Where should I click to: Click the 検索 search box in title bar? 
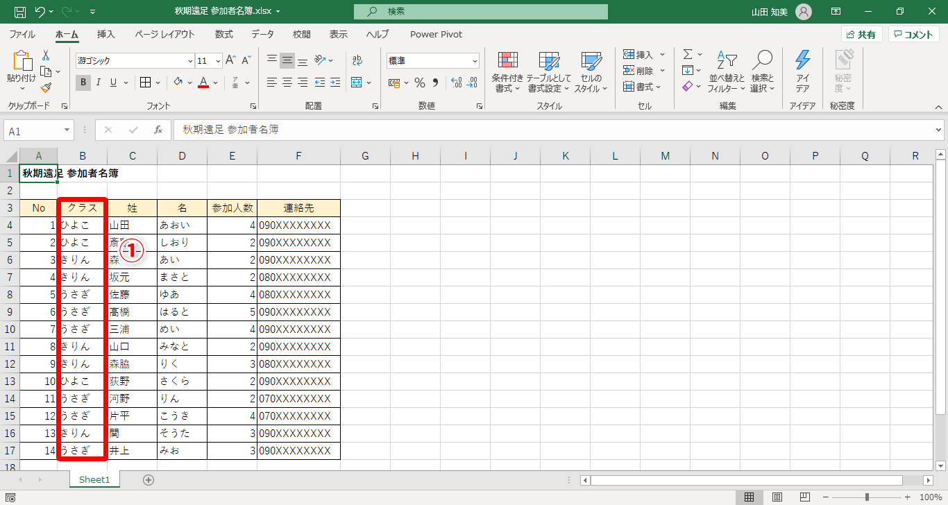coord(480,12)
